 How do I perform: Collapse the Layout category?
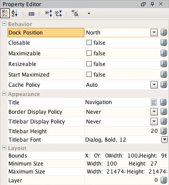click(4, 148)
